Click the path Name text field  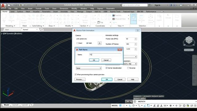(105, 55)
